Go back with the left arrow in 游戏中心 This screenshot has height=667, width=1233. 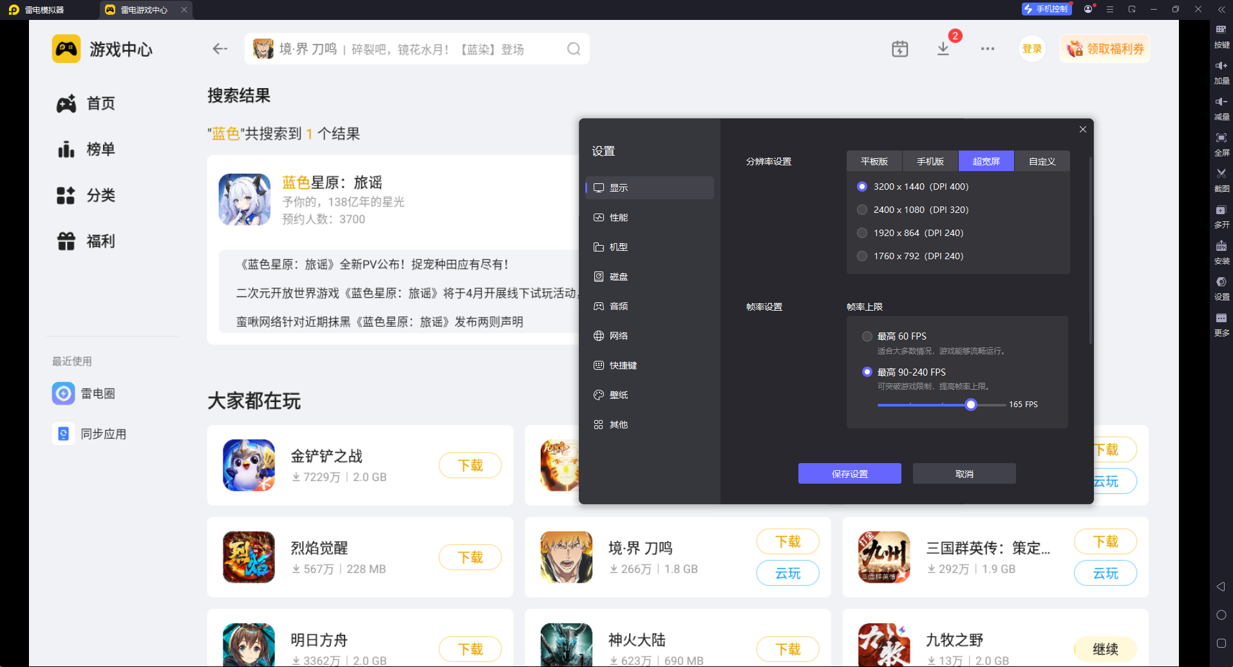pyautogui.click(x=220, y=49)
